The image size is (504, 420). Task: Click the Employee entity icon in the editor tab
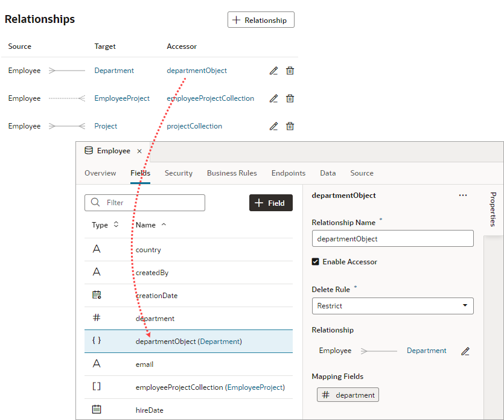89,150
